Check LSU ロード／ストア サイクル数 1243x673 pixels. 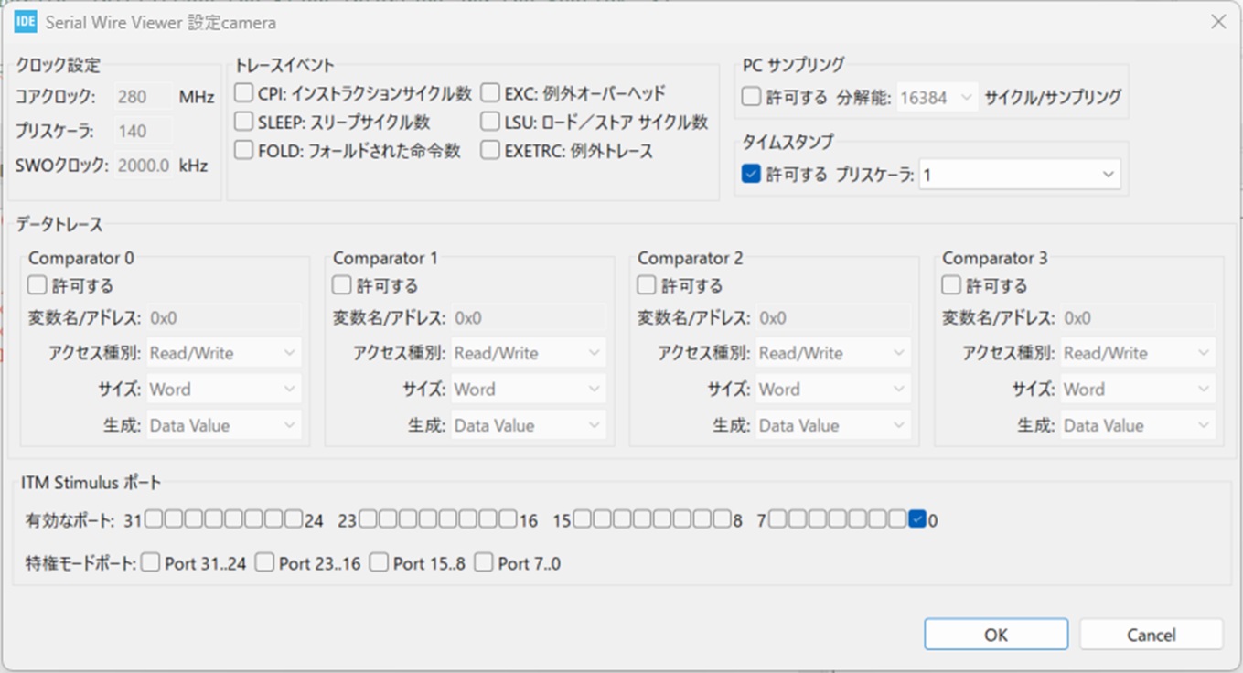[x=490, y=122]
